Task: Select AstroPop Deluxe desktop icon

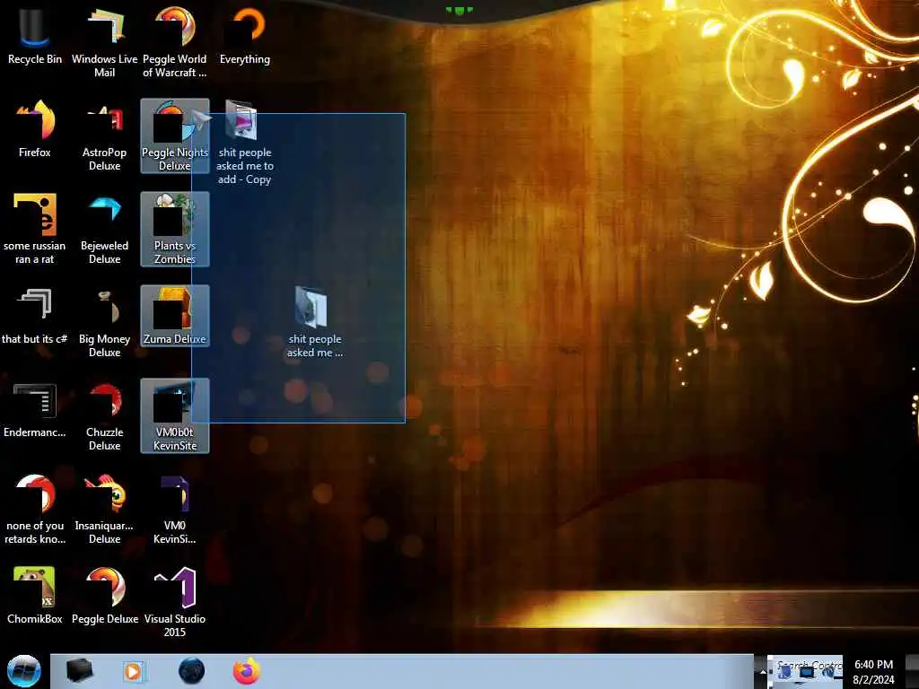Action: tap(104, 136)
